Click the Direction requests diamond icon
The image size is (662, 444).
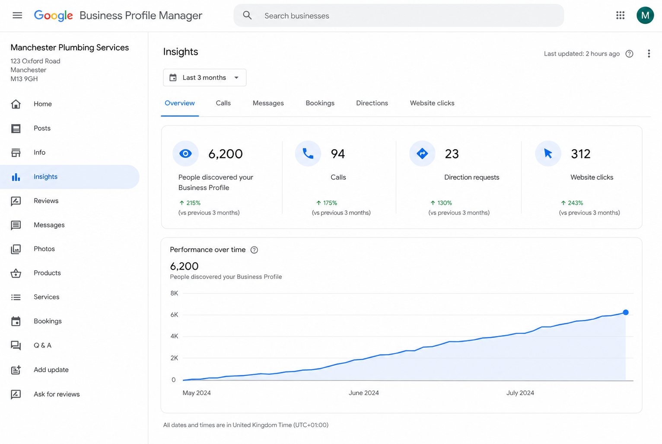(x=422, y=153)
